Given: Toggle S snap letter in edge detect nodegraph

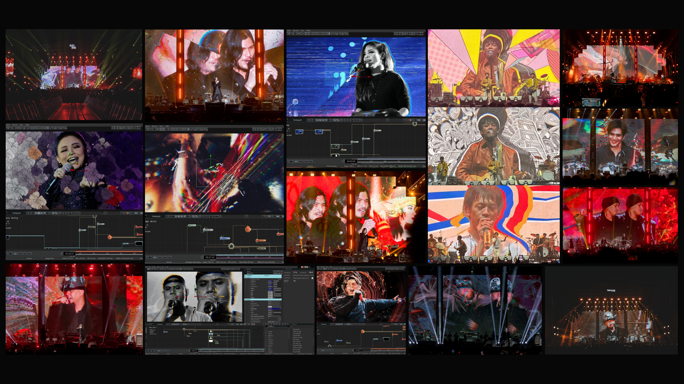Looking at the screenshot, I should tap(176, 216).
